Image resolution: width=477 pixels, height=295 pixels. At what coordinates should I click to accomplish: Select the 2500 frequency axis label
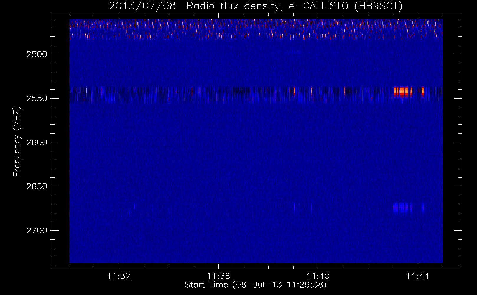[37, 54]
